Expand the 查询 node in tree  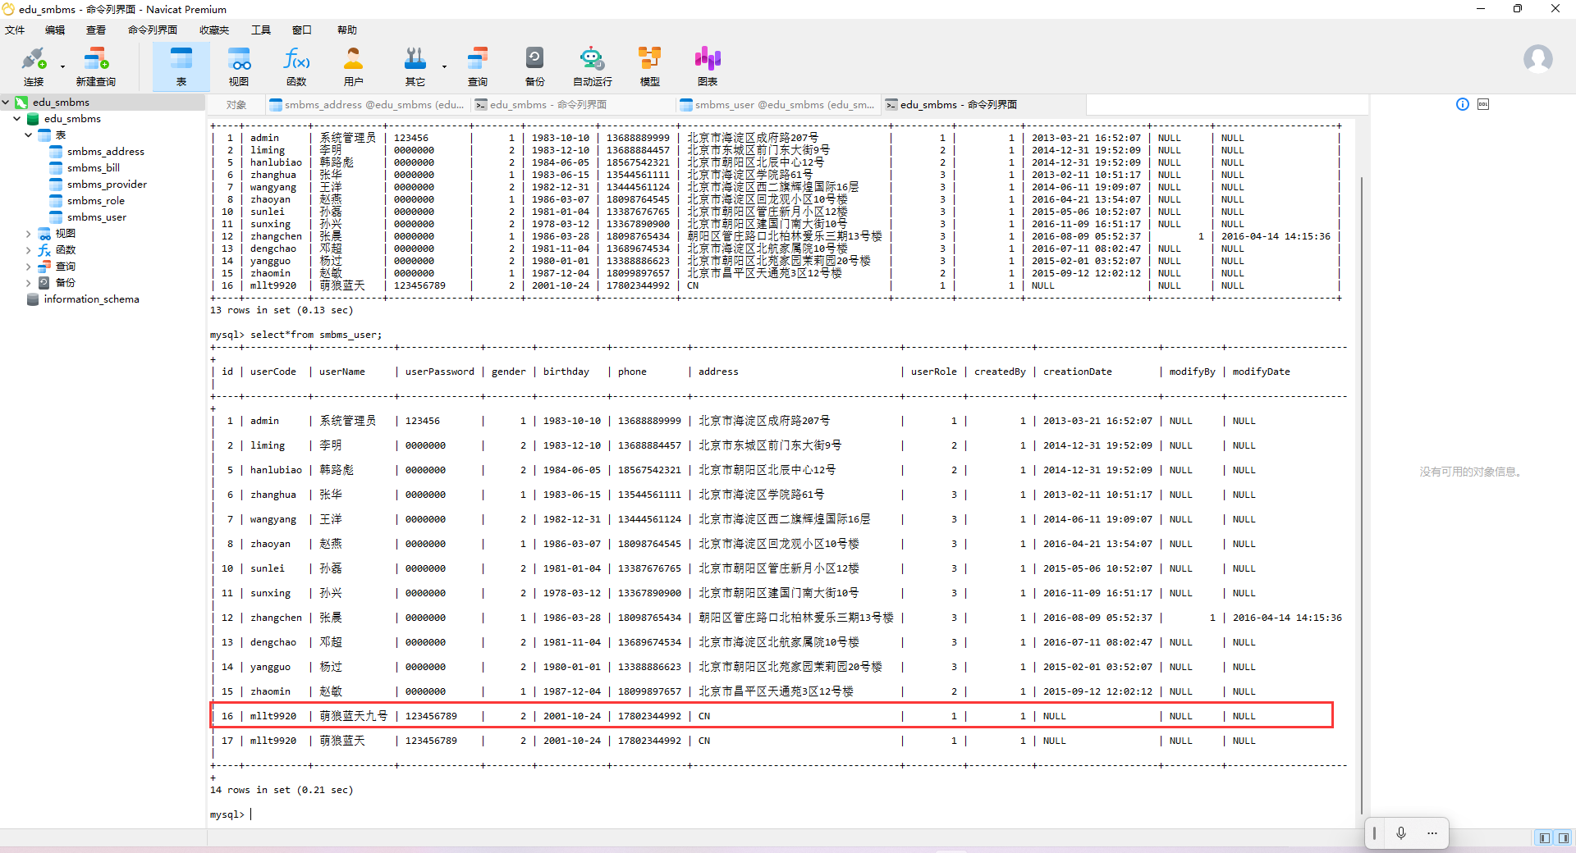tap(28, 267)
